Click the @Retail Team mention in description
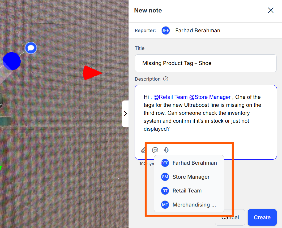 coord(170,97)
